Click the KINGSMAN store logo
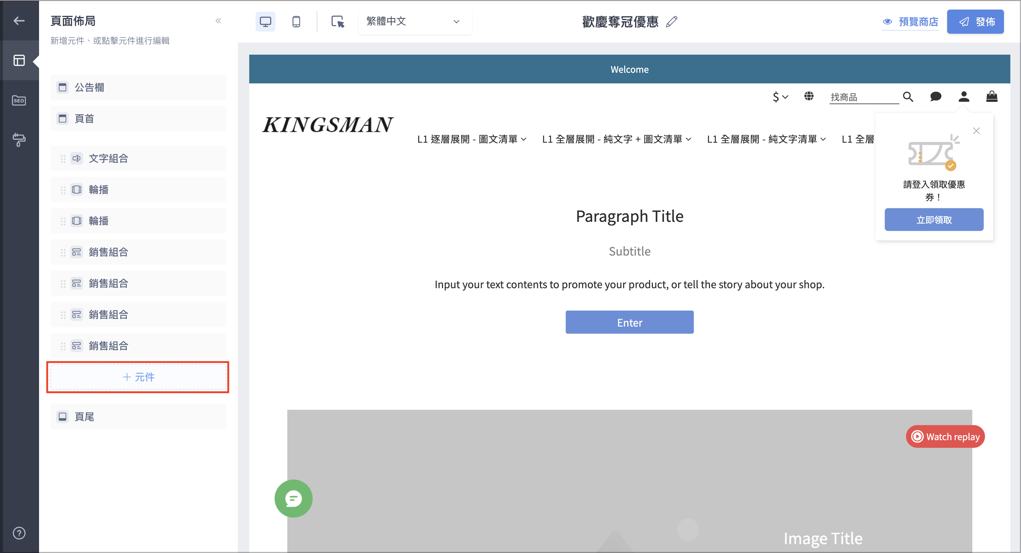This screenshot has height=553, width=1021. click(327, 125)
